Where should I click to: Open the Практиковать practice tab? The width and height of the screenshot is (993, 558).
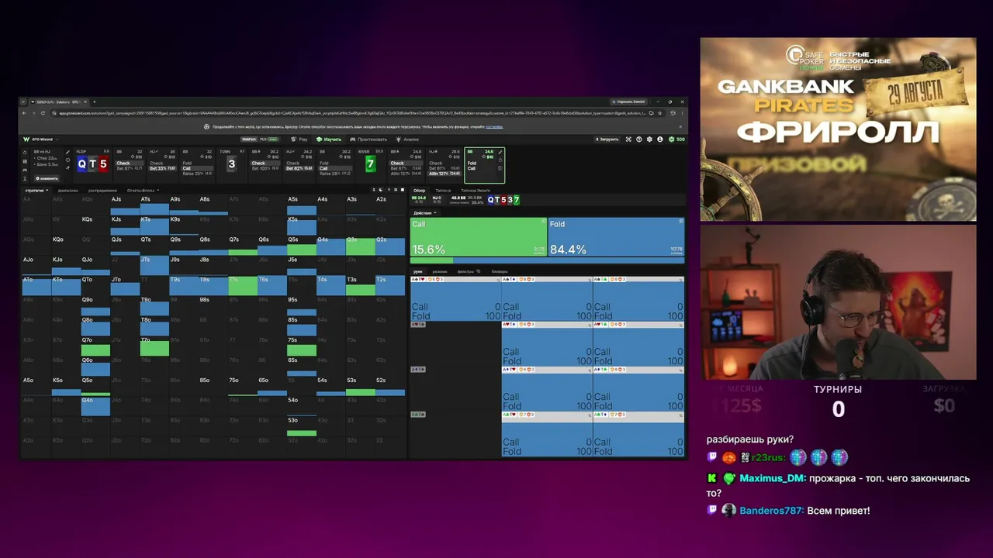[368, 139]
